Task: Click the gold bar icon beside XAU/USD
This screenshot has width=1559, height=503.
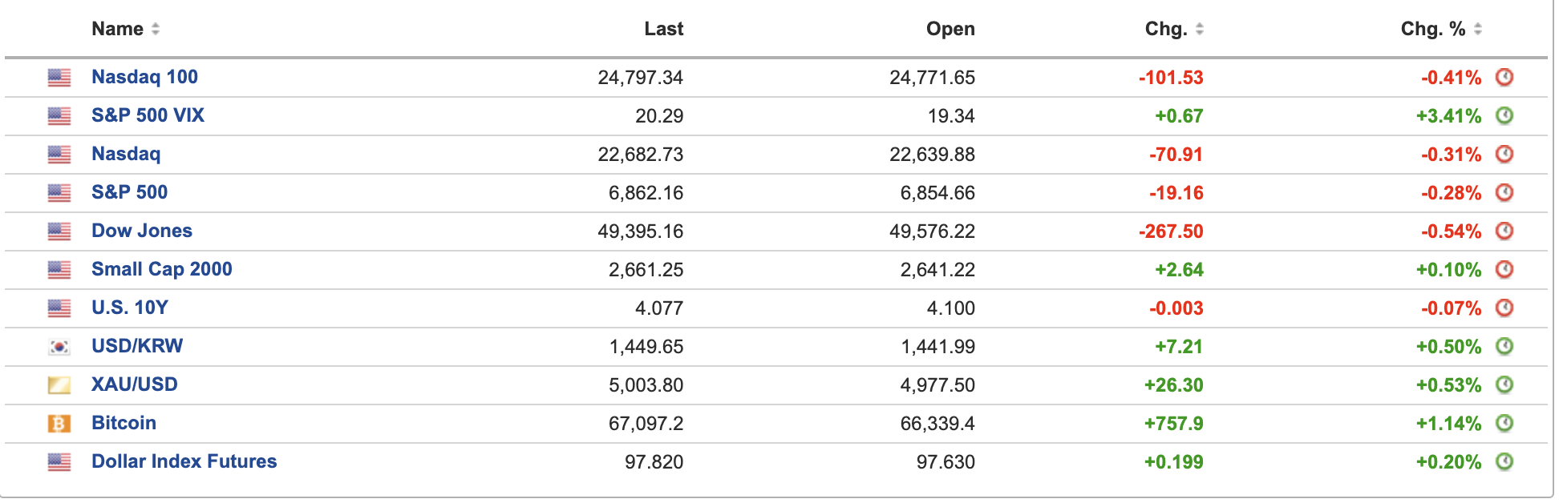Action: click(59, 385)
